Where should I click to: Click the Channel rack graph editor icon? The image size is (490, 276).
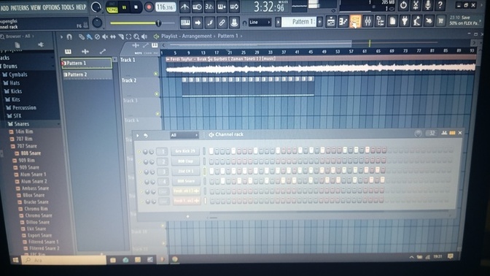444,133
